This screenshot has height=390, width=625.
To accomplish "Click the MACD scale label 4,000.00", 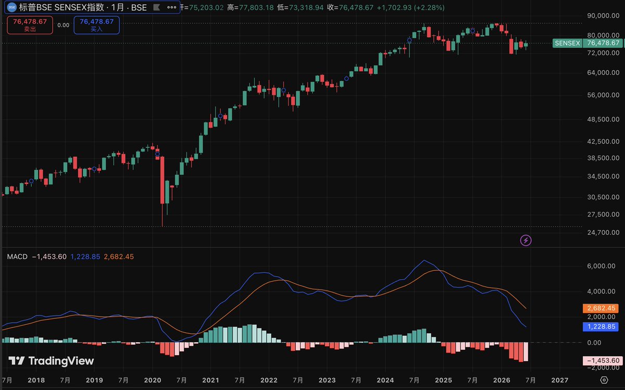I will tap(602, 292).
